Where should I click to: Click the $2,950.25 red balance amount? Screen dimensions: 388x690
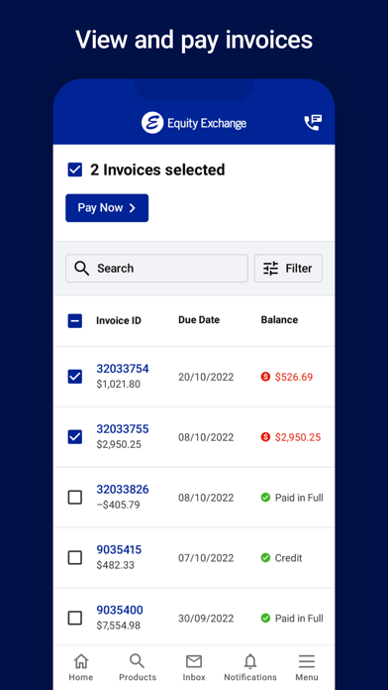[298, 437]
